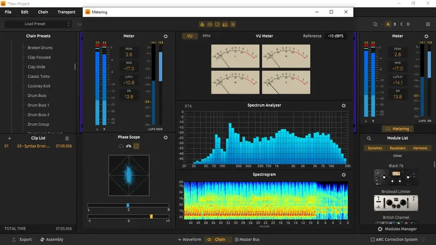The image size is (436, 245).
Task: Select the filled half-circle phase scope mode
Action: click(129, 146)
